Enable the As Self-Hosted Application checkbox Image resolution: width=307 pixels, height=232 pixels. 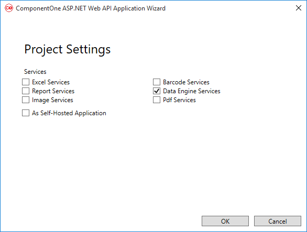coord(26,113)
